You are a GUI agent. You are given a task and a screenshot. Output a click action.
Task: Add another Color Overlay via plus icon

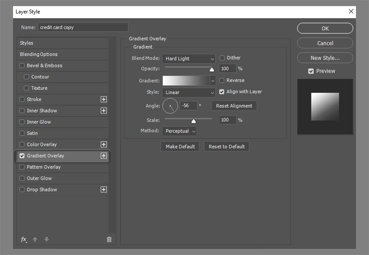pos(104,145)
